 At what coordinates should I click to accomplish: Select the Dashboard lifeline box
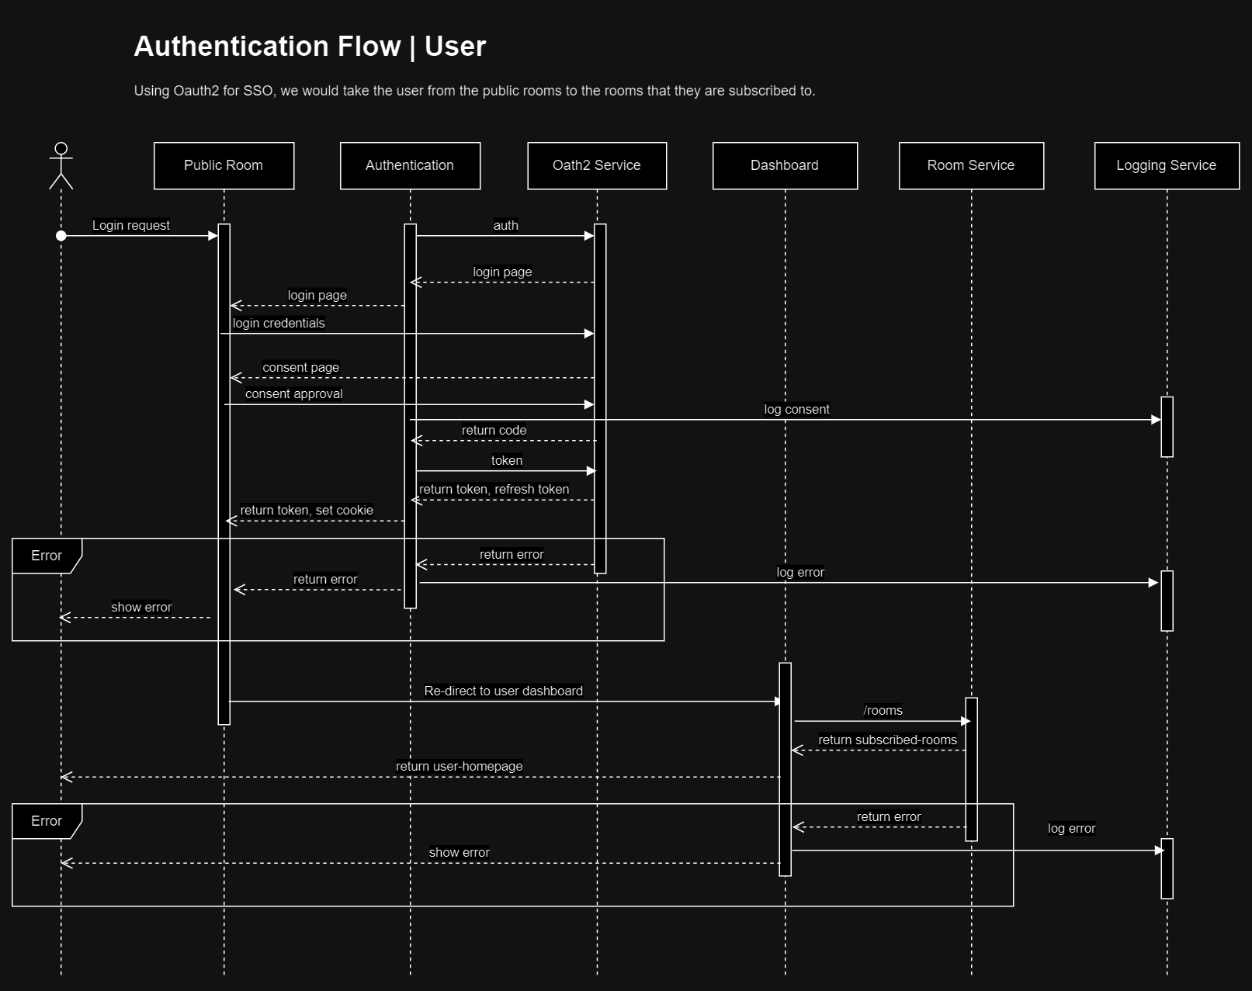(x=784, y=165)
